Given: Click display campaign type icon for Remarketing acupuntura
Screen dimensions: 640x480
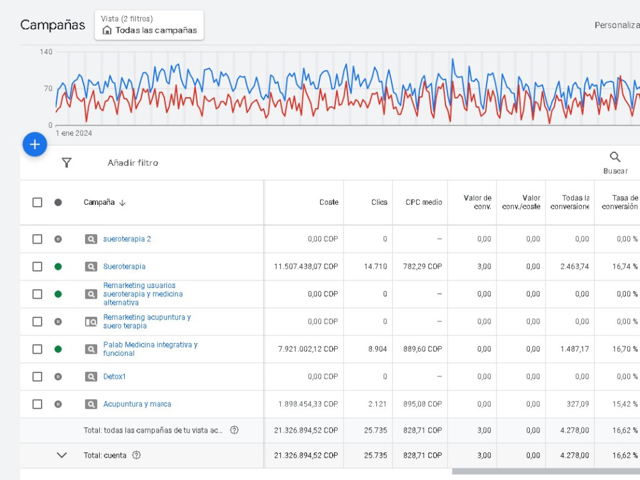Looking at the screenshot, I should point(91,322).
